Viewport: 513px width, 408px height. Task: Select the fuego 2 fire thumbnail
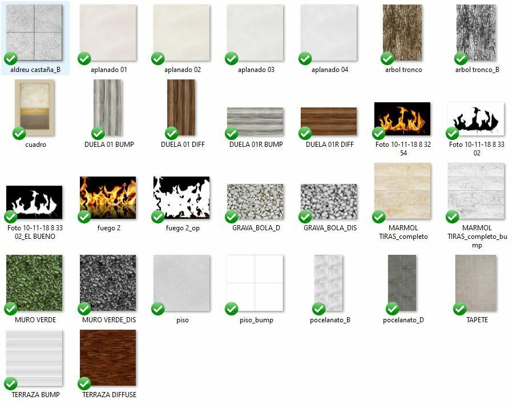click(108, 198)
